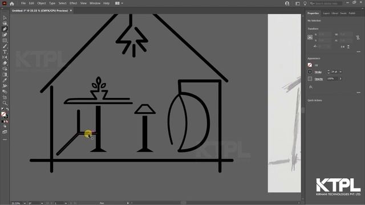Open the View menu
365x205 pixels.
point(83,3)
